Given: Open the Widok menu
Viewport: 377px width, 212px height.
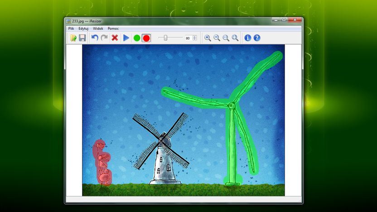Looking at the screenshot, I should (98, 29).
